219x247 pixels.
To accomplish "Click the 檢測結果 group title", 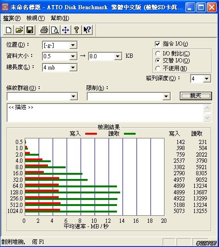I will point(109,127).
